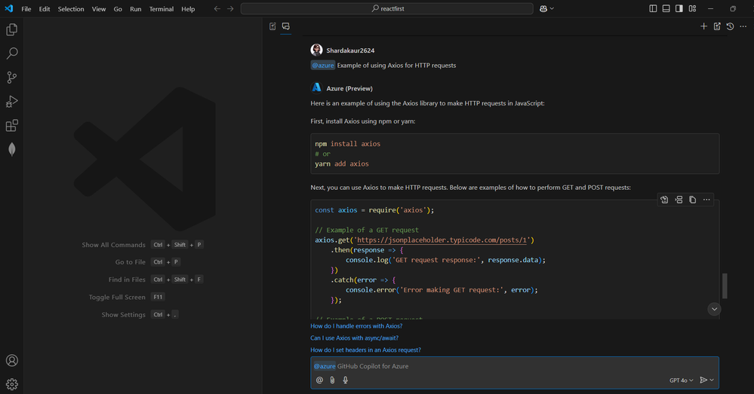The image size is (754, 394).
Task: Open the Terminal menu
Action: 161,8
